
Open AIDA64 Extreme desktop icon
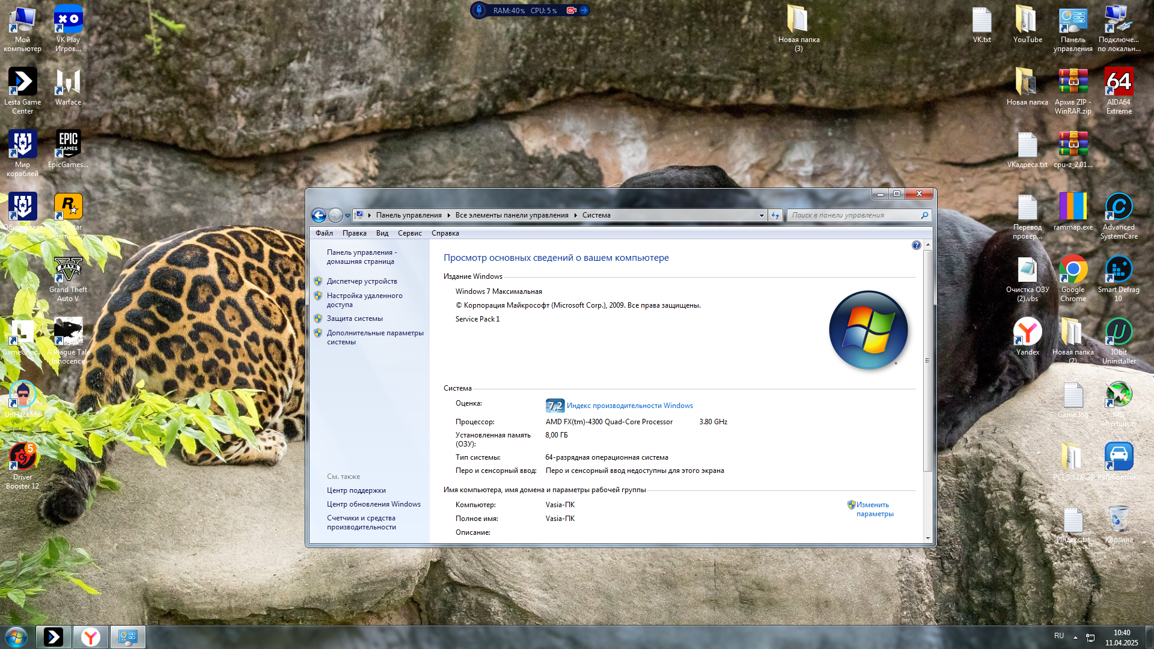pos(1119,83)
